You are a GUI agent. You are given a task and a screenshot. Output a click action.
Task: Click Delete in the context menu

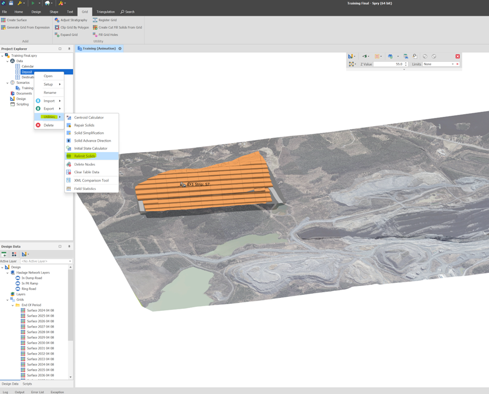tap(48, 125)
